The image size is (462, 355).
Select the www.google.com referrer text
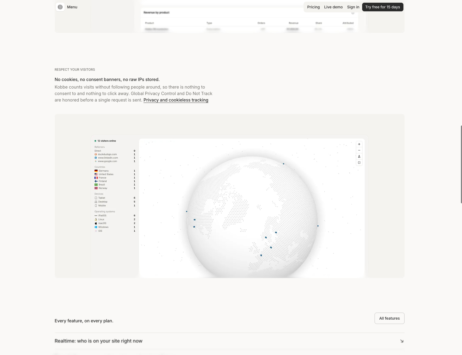click(107, 161)
